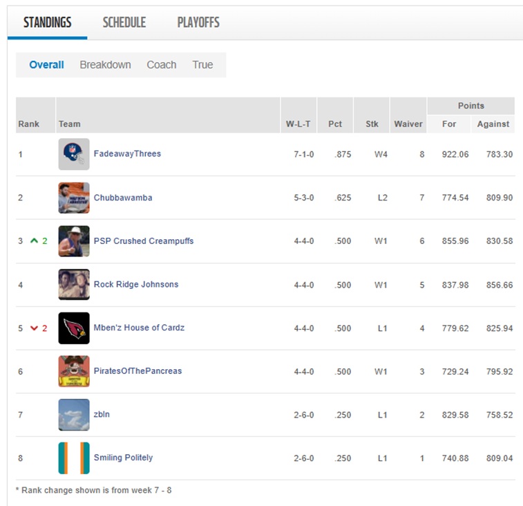Click FadeawayThrees record 7-1-0
The height and width of the screenshot is (506, 523).
point(303,154)
